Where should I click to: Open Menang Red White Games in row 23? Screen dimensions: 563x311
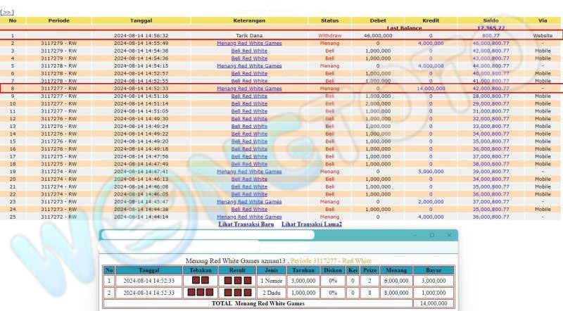coord(249,201)
